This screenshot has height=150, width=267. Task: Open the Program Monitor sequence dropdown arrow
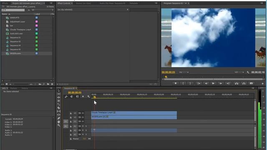pos(186,3)
